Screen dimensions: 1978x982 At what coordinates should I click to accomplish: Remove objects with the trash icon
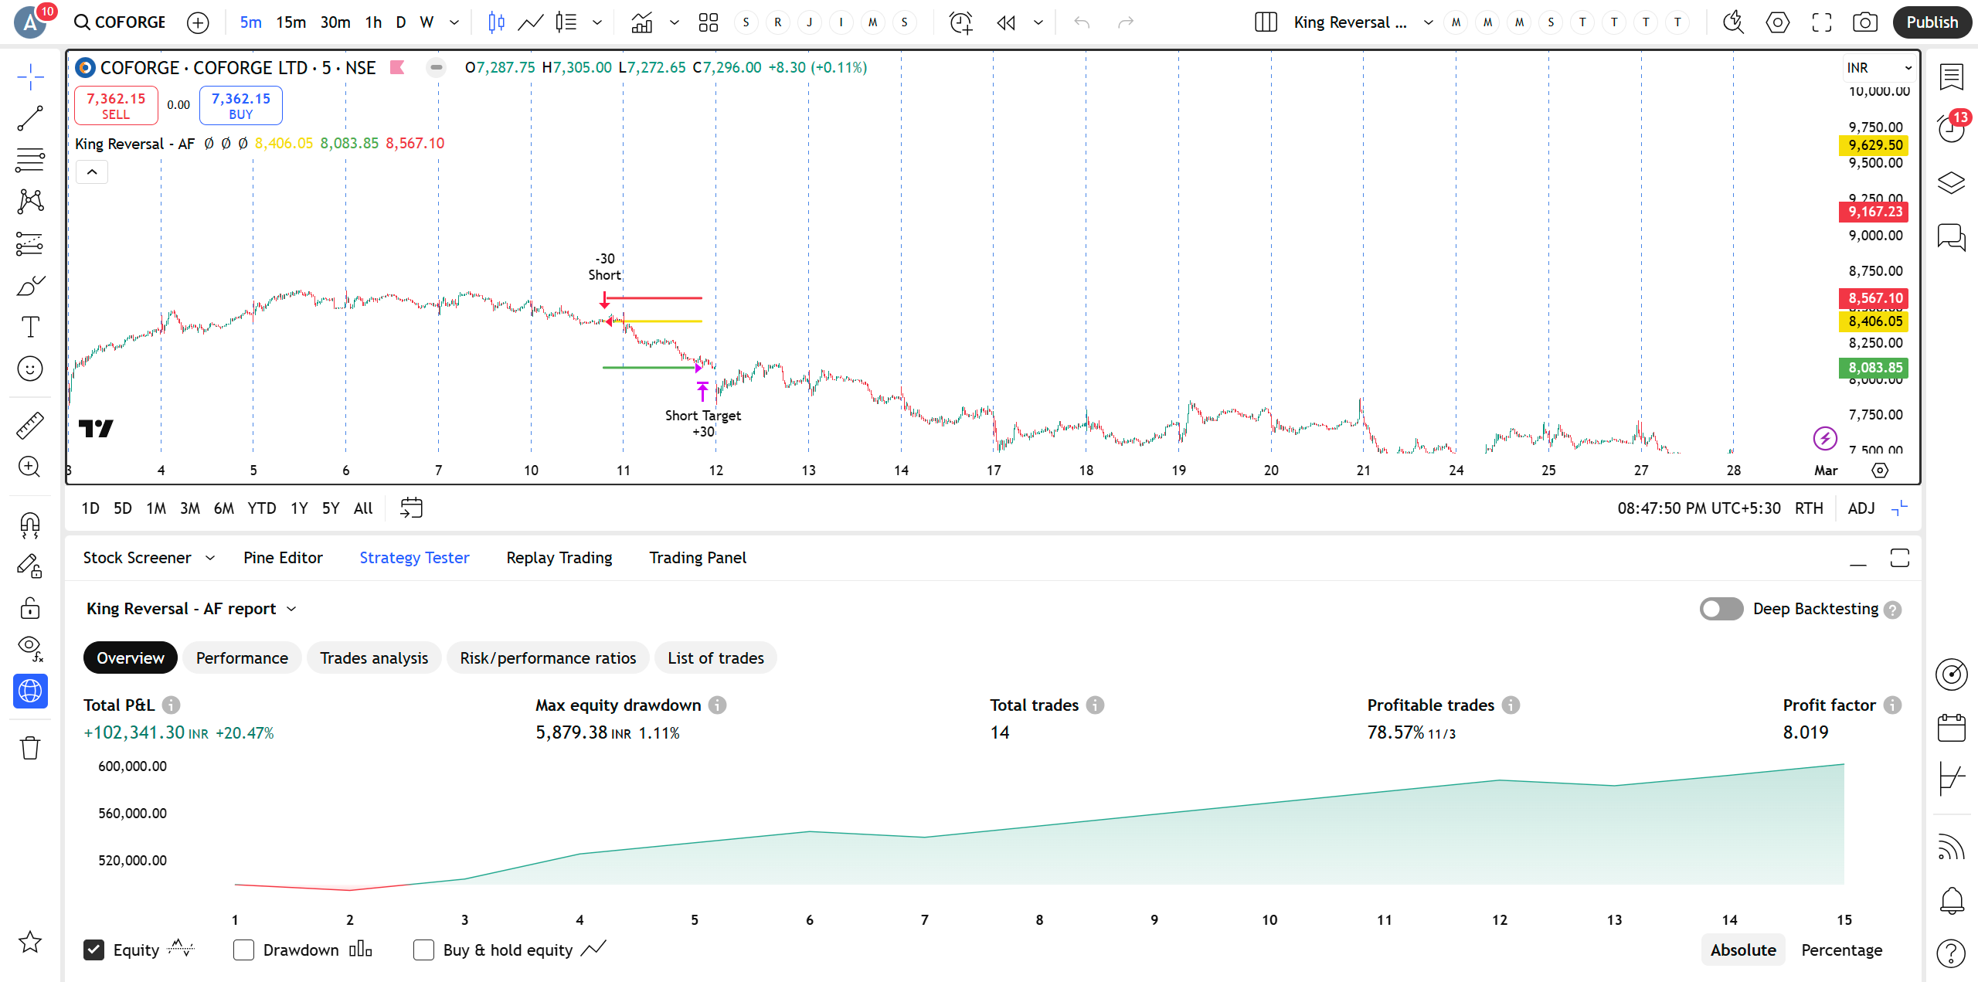(30, 747)
